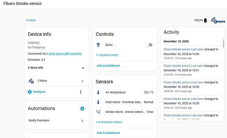Click the Air temperature thermometer icon
227x138 pixels.
98,92
